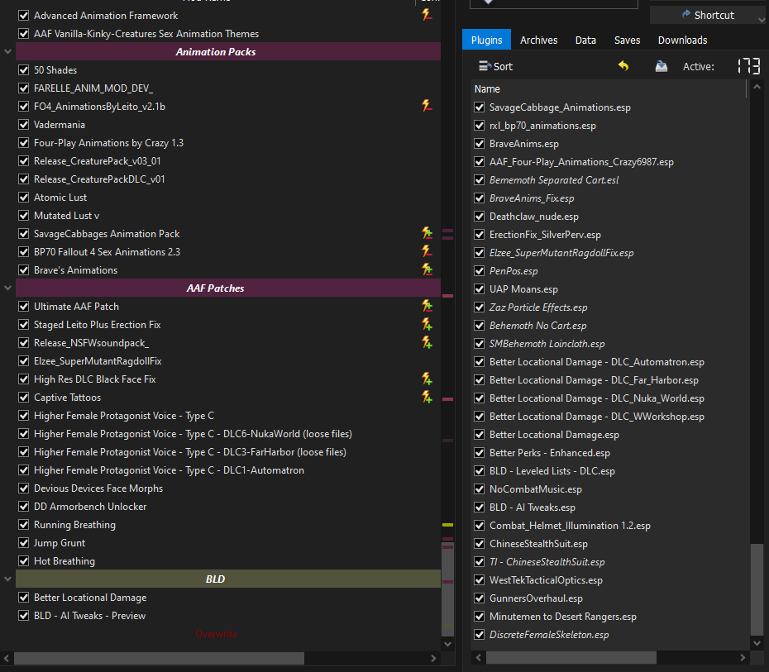Click the conflict flag icon on Ultimate AAF Patch
Image resolution: width=769 pixels, height=672 pixels.
point(427,306)
